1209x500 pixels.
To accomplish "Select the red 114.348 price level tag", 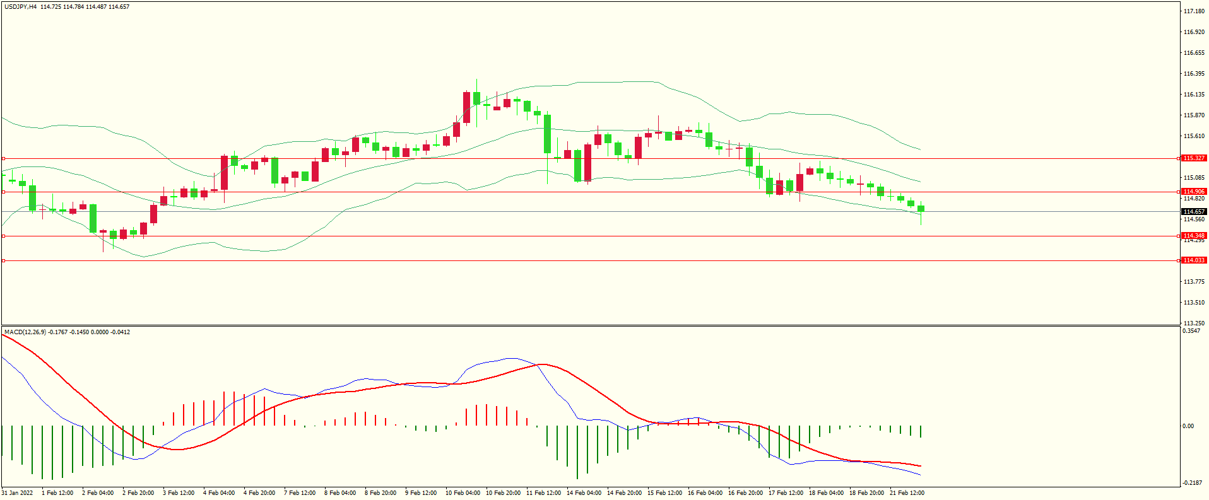I will click(1194, 236).
